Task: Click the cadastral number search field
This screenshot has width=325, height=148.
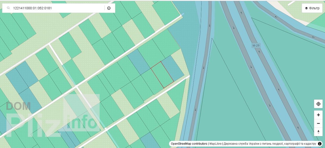Action: click(x=57, y=8)
